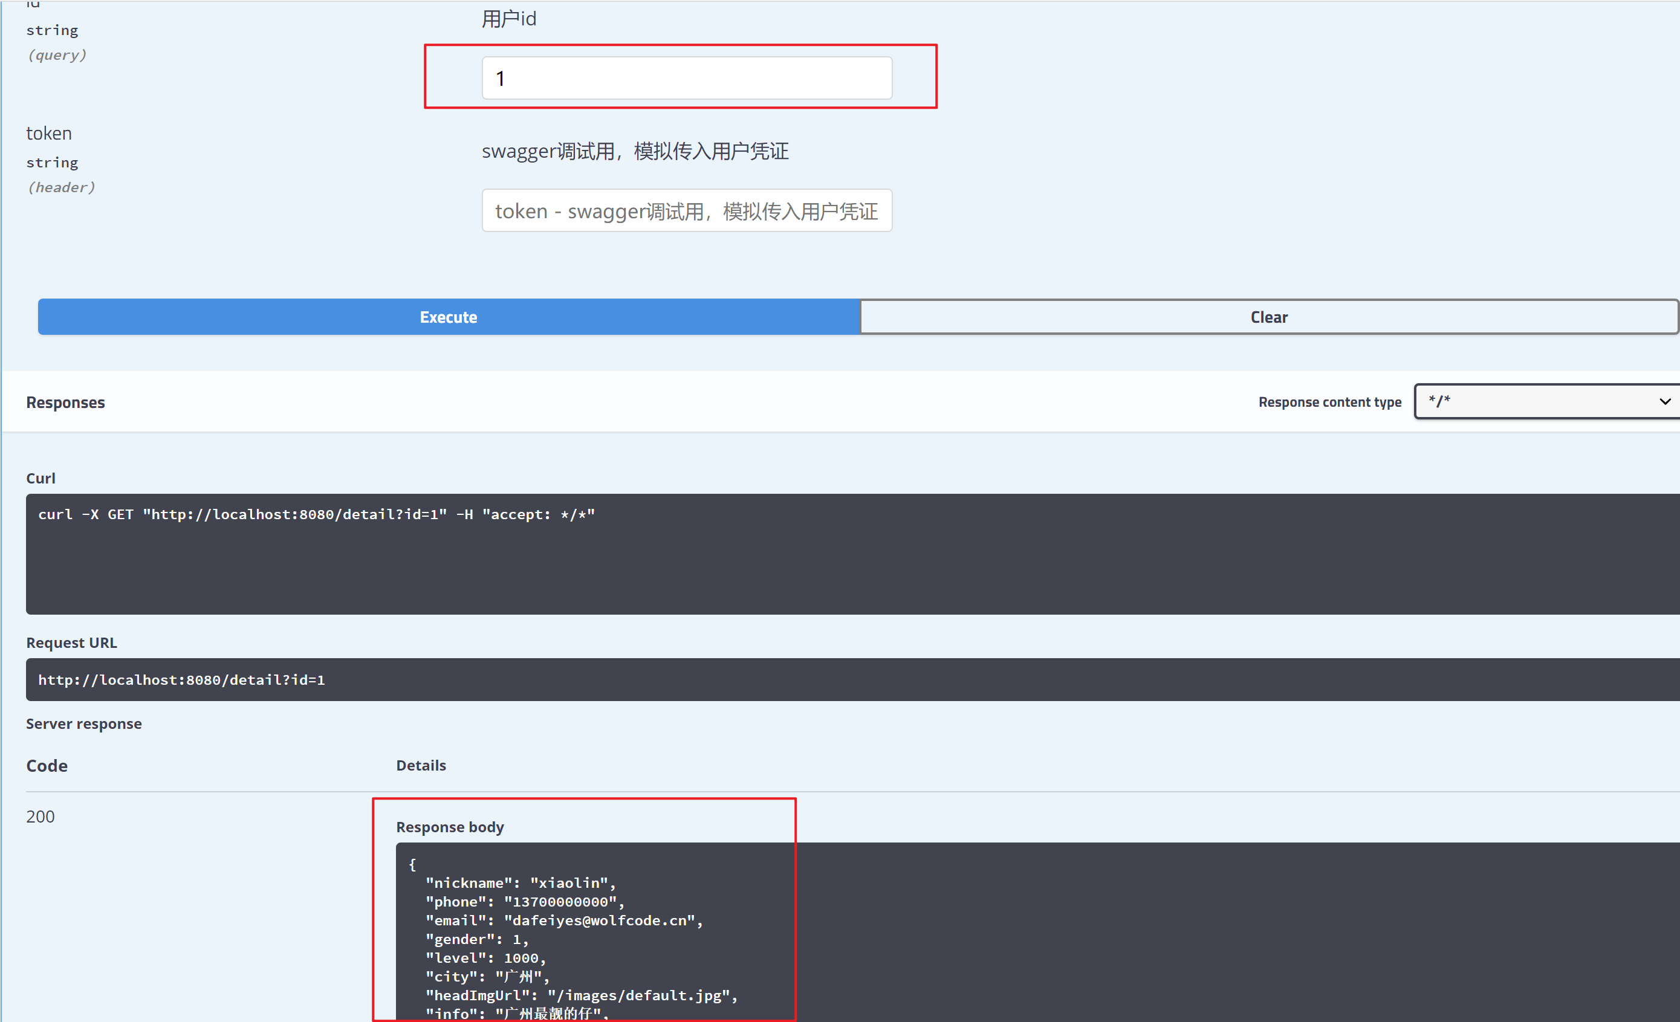Viewport: 1680px width, 1022px height.
Task: Click the Clear button
Action: click(1268, 317)
